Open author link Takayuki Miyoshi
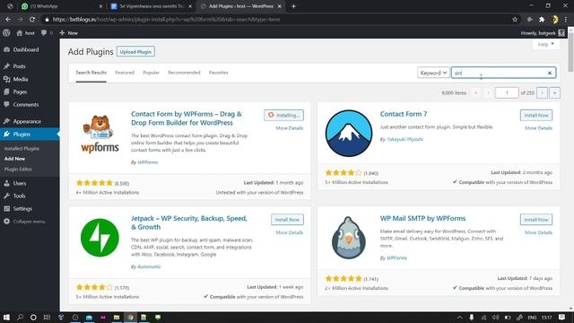The width and height of the screenshot is (574, 323). tap(404, 140)
